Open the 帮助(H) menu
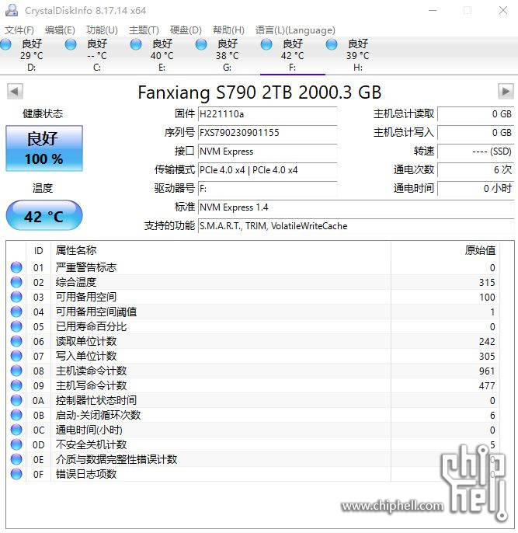 pos(228,30)
